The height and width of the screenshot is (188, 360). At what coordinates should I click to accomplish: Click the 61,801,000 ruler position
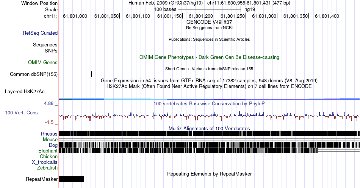pos(75,16)
